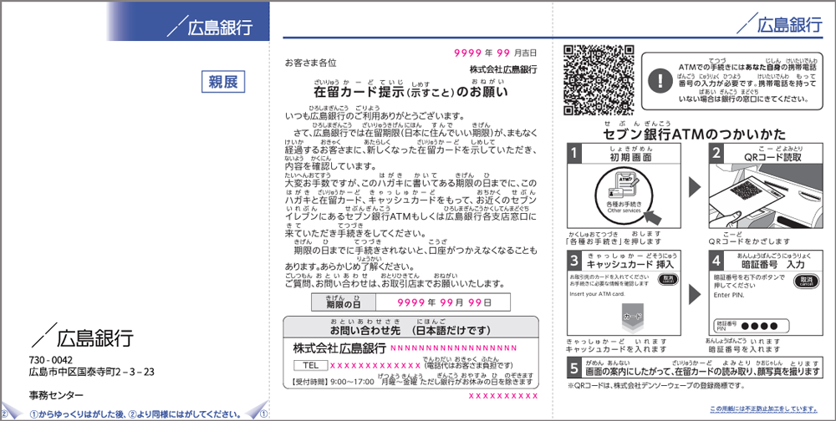Click the 取消 button in step 4 screen

click(x=806, y=281)
